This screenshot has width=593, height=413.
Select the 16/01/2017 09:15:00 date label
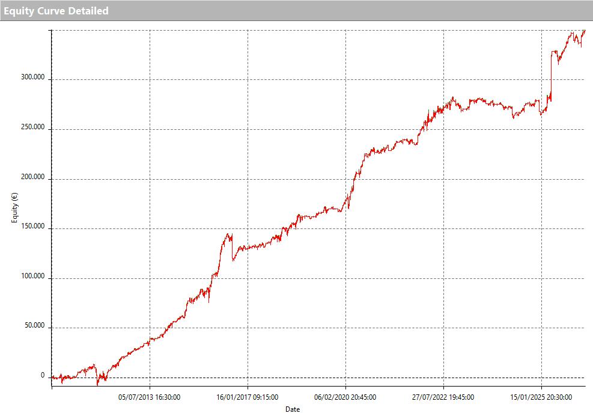(248, 397)
